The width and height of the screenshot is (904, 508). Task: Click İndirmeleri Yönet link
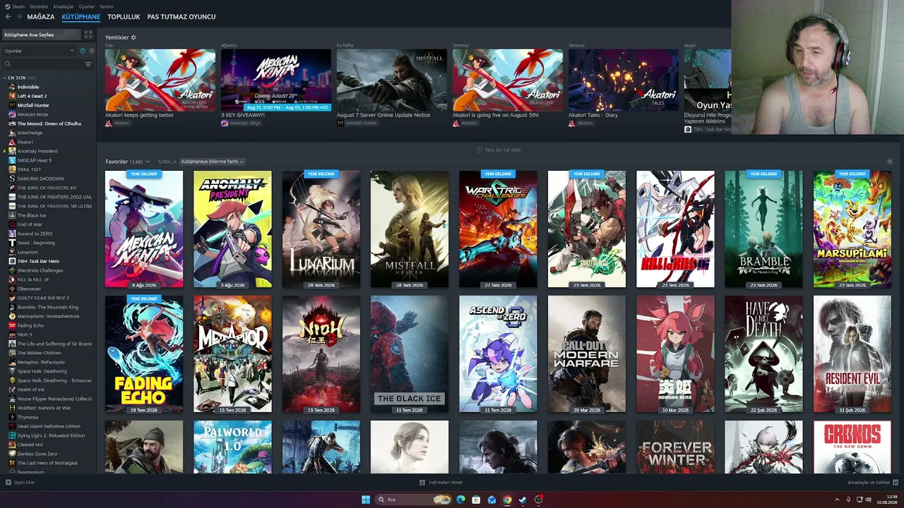[441, 483]
